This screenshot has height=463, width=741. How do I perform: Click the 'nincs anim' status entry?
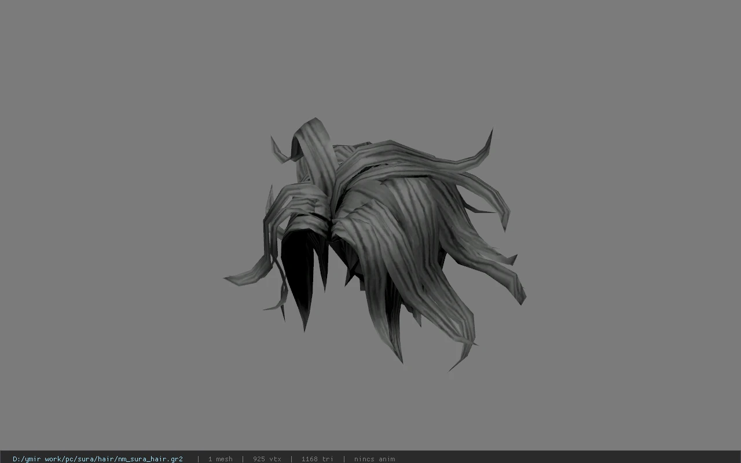(375, 459)
